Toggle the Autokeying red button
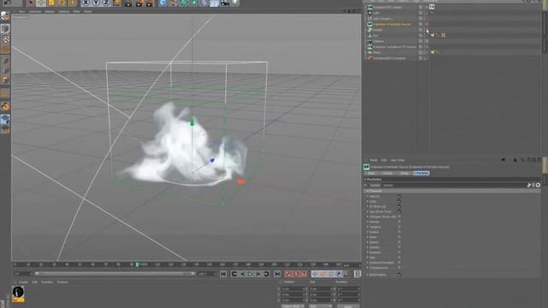 (296, 274)
